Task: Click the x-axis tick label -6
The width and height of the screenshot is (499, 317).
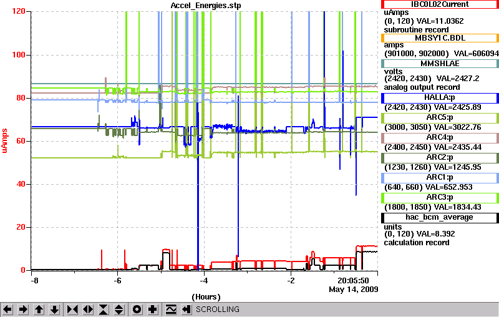Action: click(x=117, y=280)
